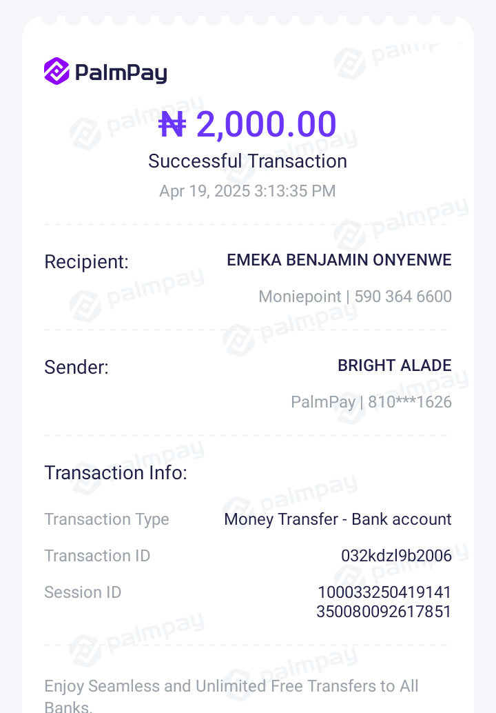496x713 pixels.
Task: Click the Sender label
Action: click(76, 368)
